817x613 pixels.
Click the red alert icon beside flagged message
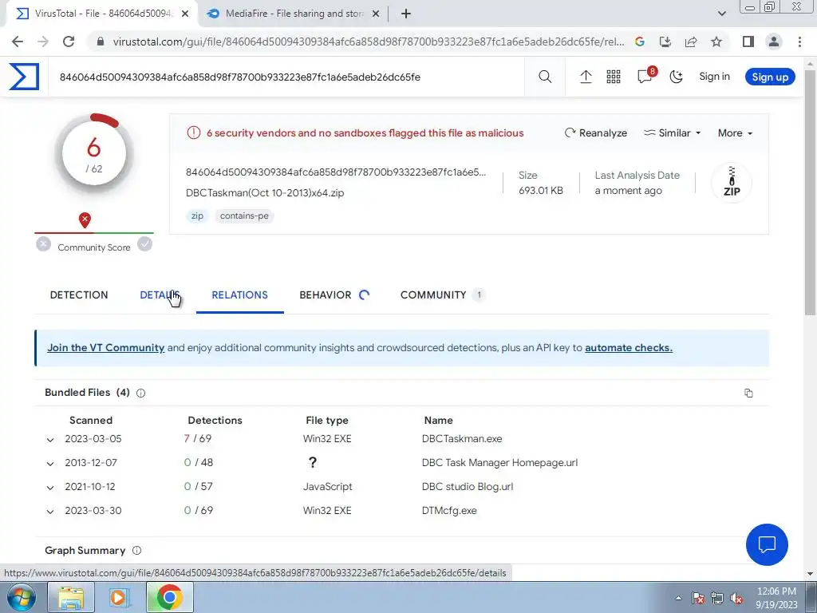click(x=193, y=132)
